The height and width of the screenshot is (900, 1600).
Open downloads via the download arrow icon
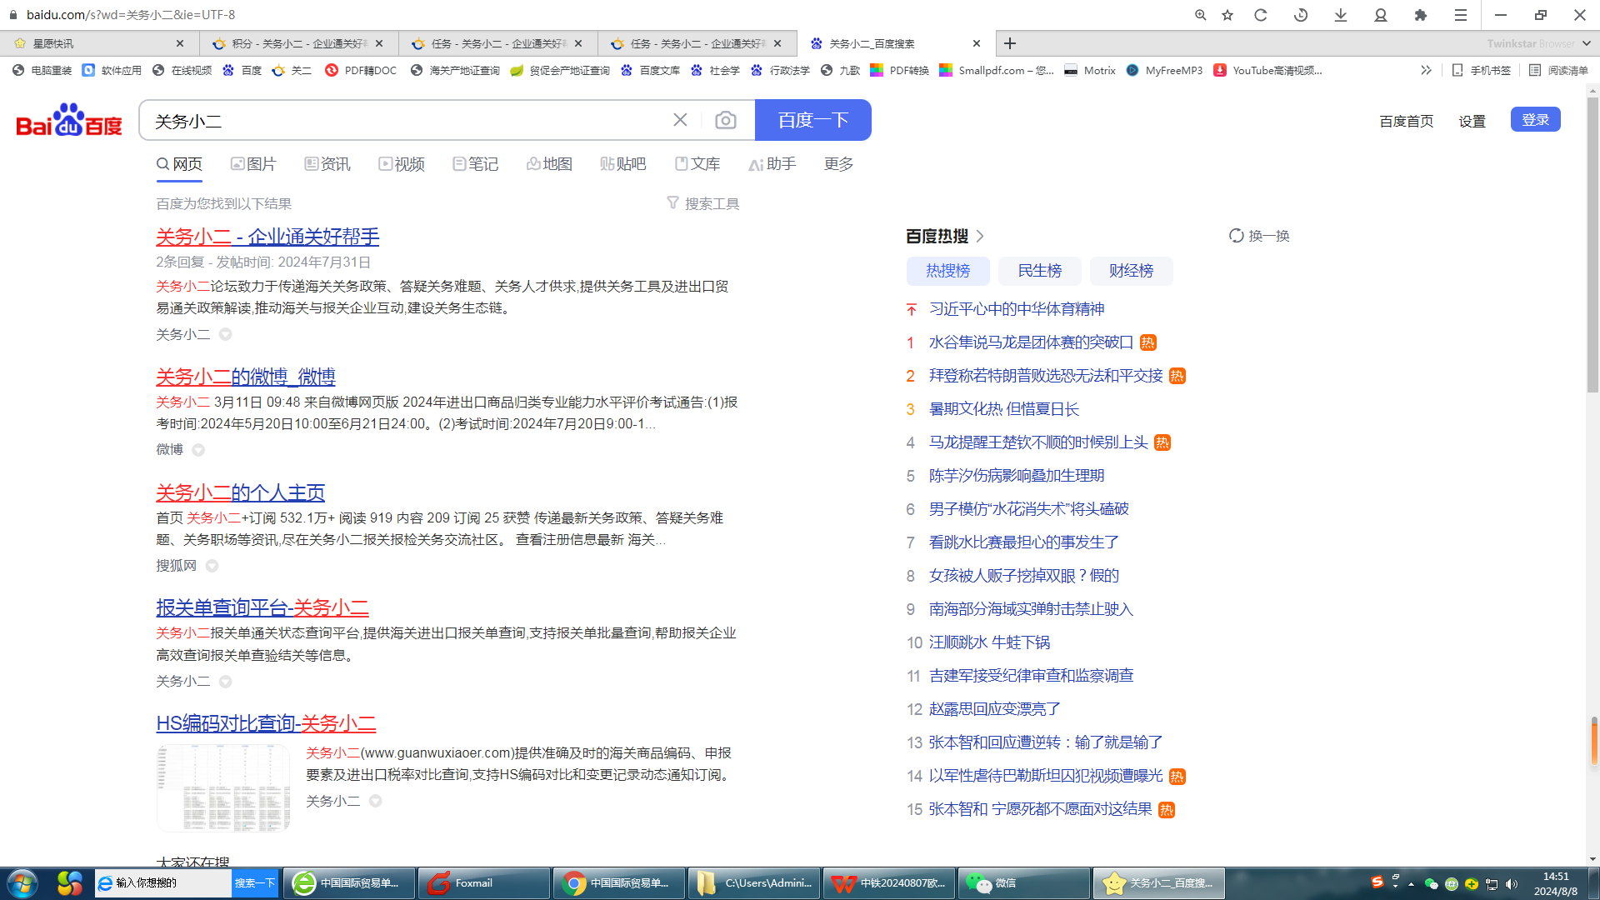coord(1341,15)
